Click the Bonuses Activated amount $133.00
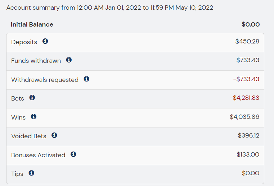Viewport: 274px width, 186px height. pyautogui.click(x=248, y=154)
